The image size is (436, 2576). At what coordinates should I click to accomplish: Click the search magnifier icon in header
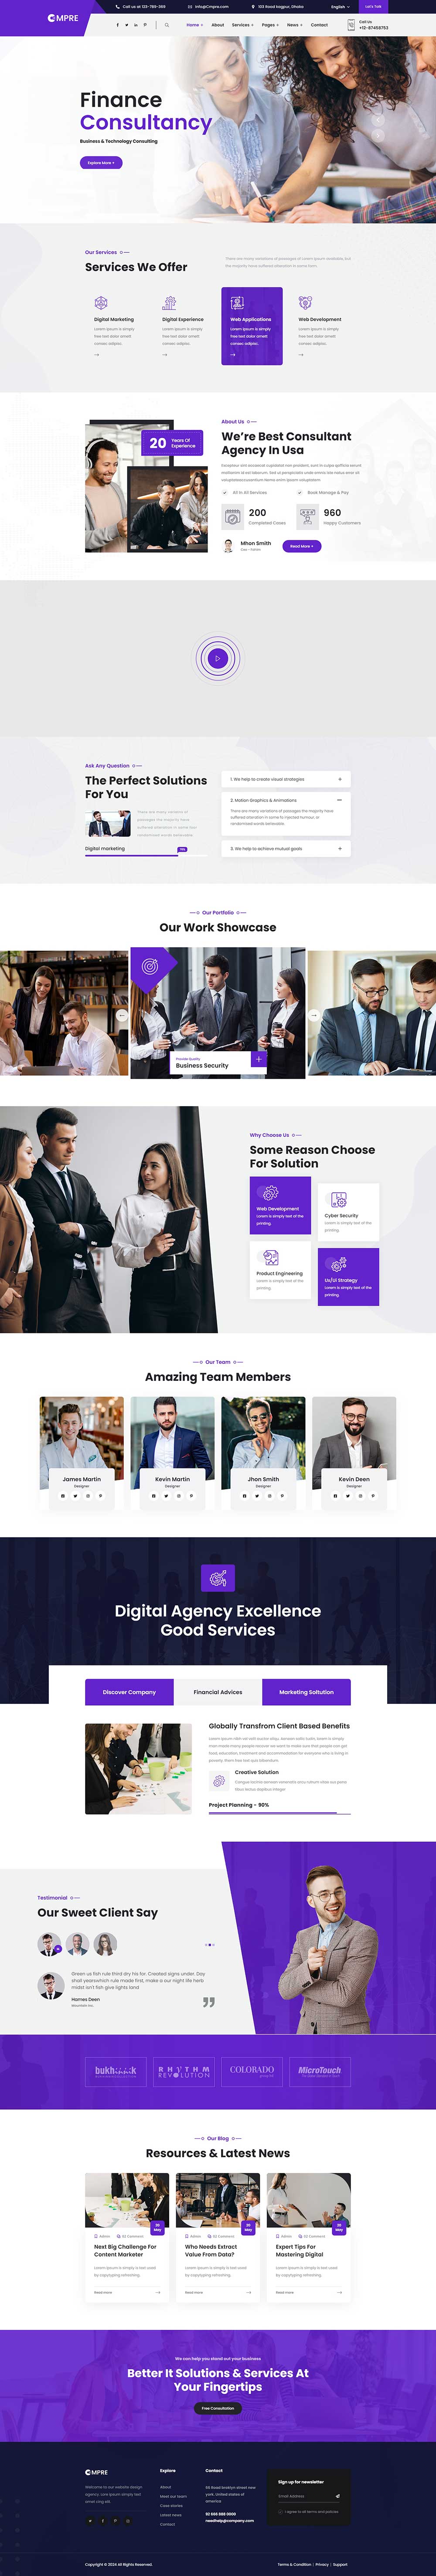pyautogui.click(x=167, y=25)
